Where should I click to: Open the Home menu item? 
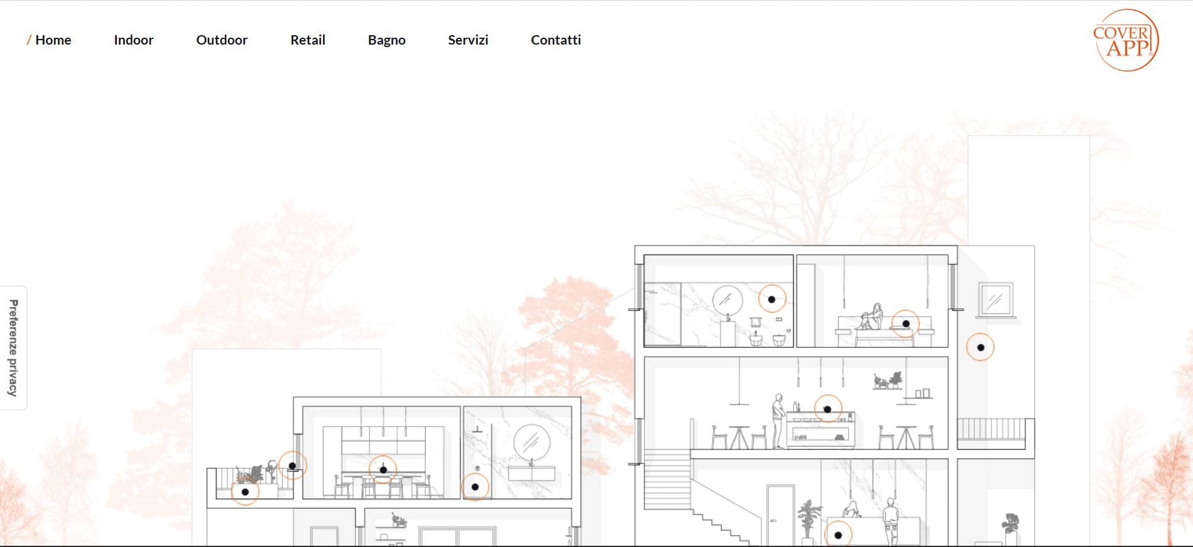tap(53, 40)
